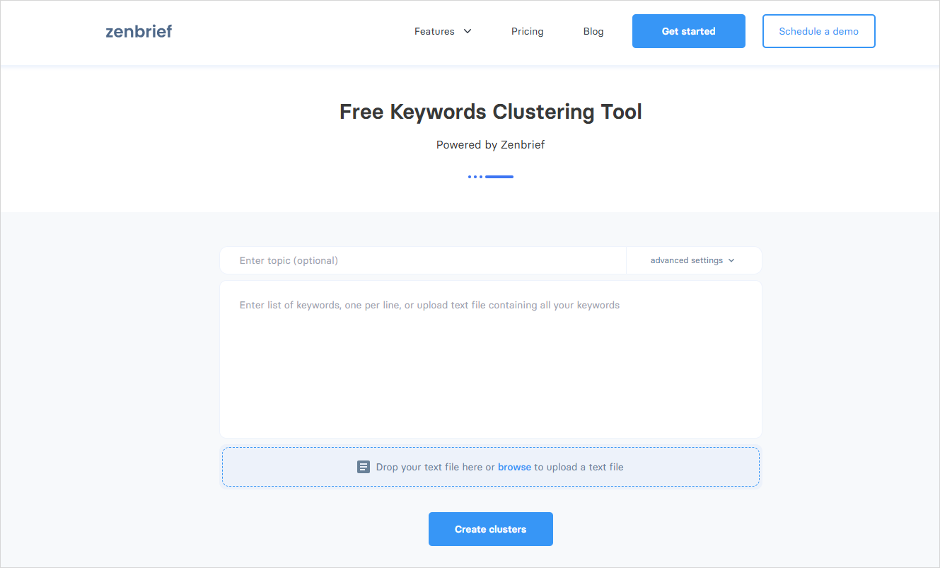Click the browse upload link
This screenshot has width=940, height=568.
pyautogui.click(x=514, y=467)
